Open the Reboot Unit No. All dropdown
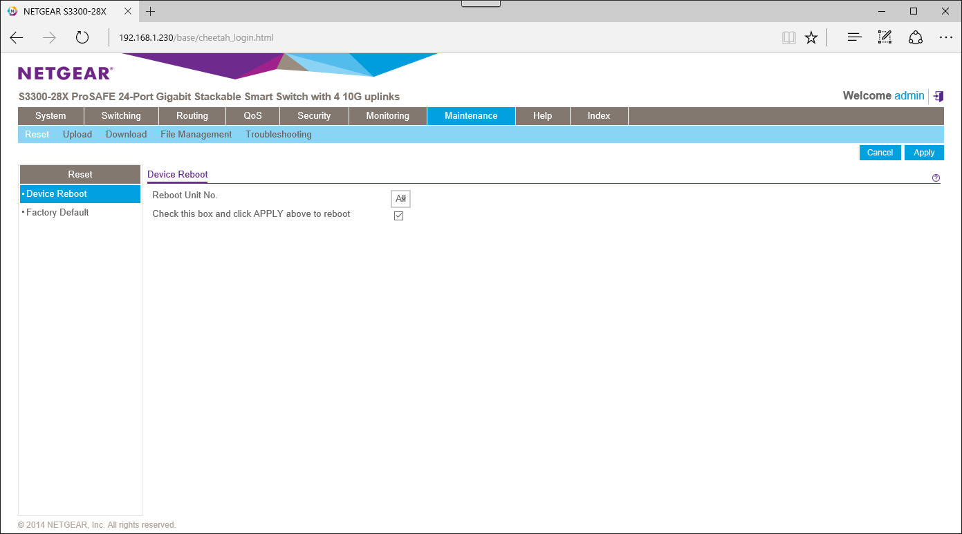Image resolution: width=962 pixels, height=534 pixels. (400, 199)
